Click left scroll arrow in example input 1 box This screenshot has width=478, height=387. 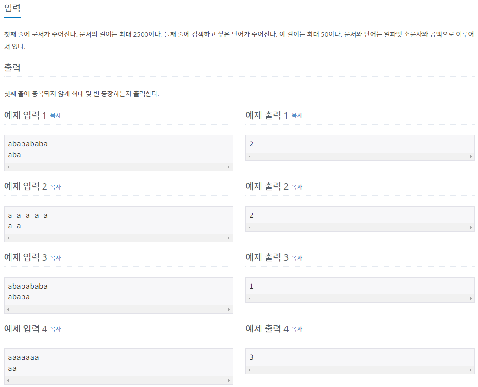8,167
